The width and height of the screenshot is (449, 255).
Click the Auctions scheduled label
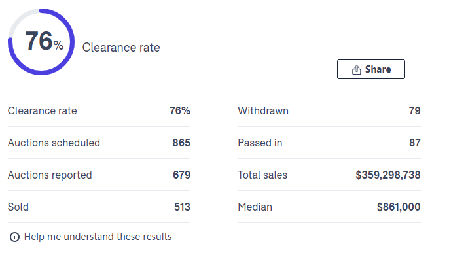click(54, 143)
